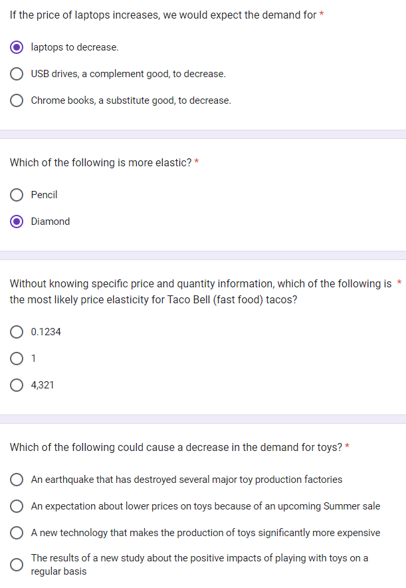Click the filled radio next to "laptops to decrease."

[17, 47]
